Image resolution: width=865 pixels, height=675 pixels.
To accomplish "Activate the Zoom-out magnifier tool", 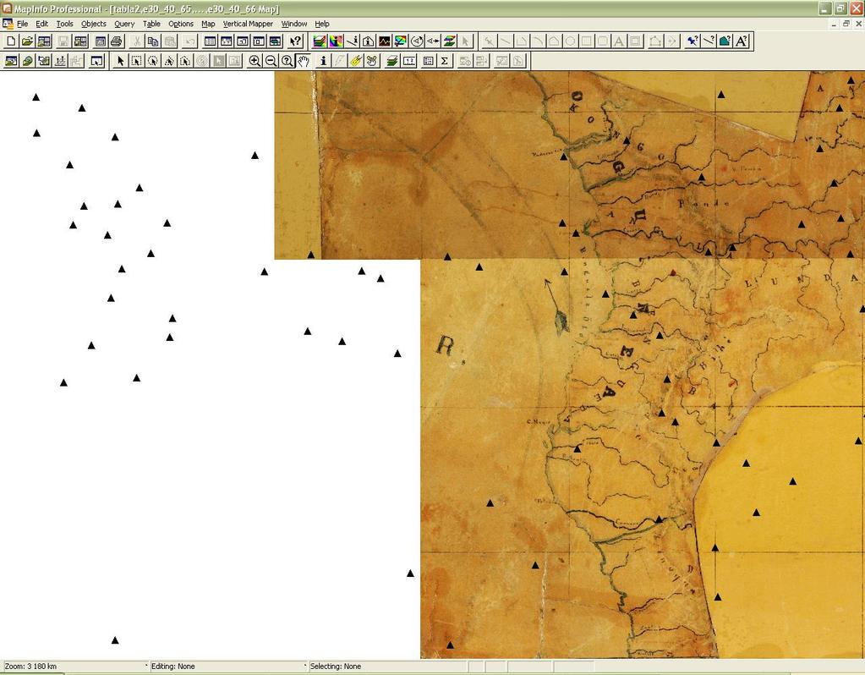I will coord(271,61).
